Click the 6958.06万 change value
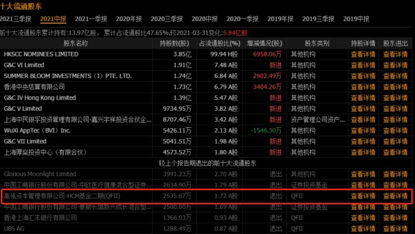 click(267, 54)
